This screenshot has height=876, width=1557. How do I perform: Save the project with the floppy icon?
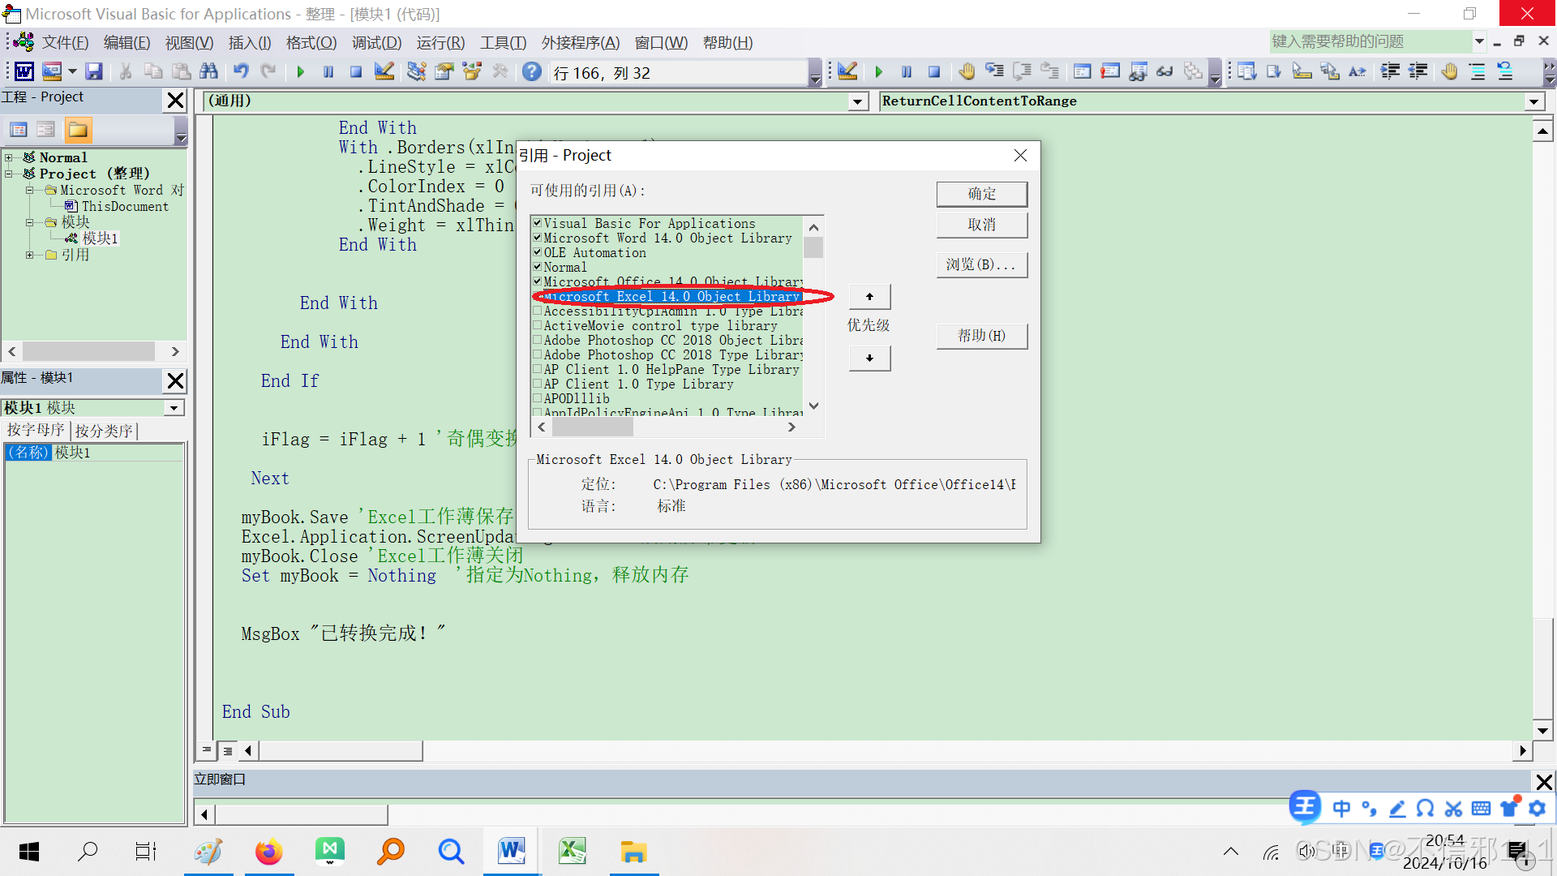(x=94, y=72)
